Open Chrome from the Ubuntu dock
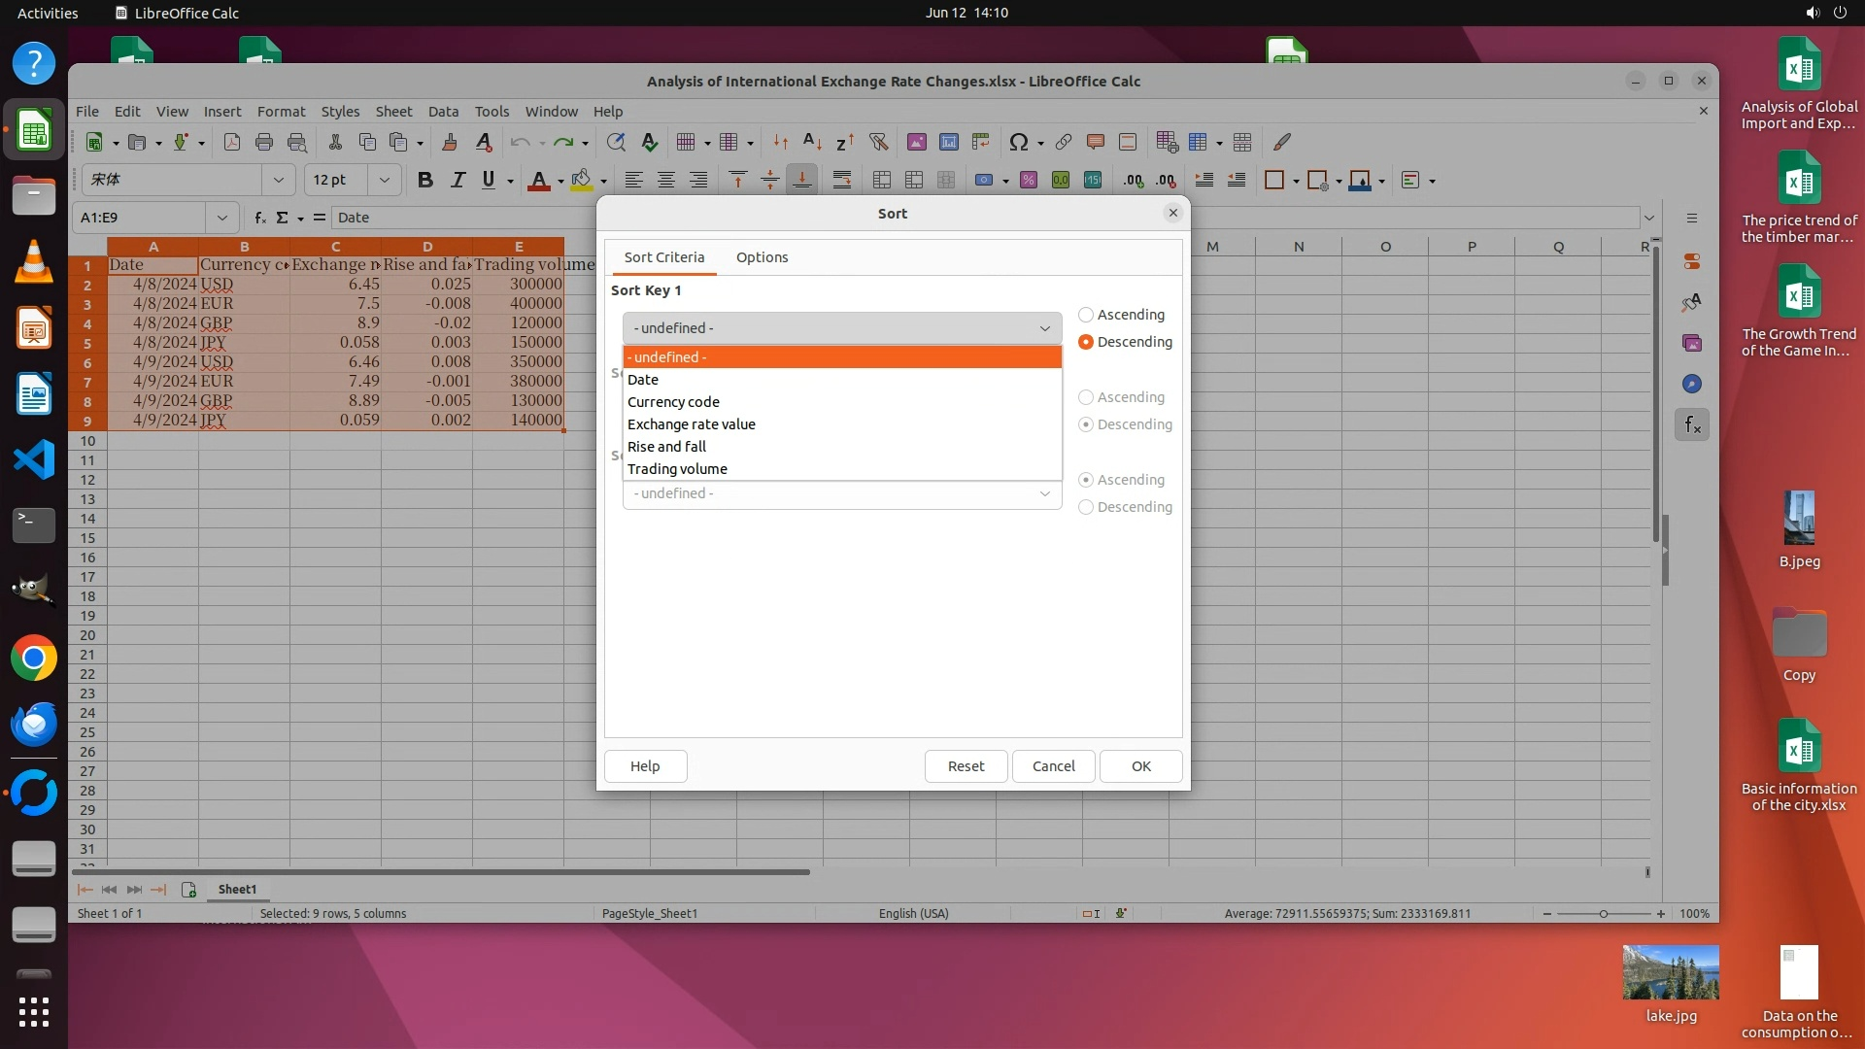 [x=34, y=659]
